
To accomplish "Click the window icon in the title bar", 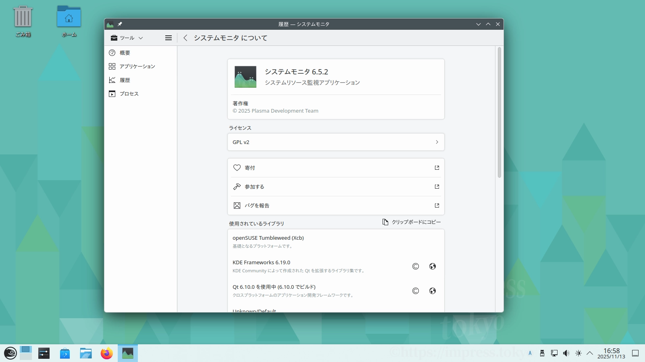I will pos(110,24).
